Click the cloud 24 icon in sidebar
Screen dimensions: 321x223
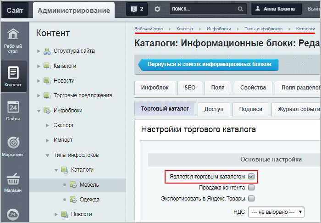point(13,214)
